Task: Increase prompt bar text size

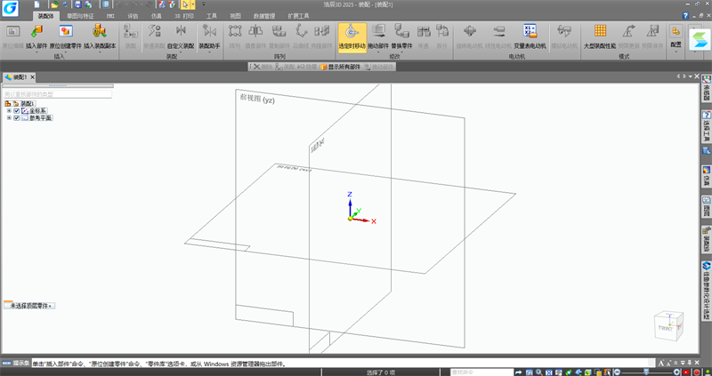Action: tap(661, 363)
